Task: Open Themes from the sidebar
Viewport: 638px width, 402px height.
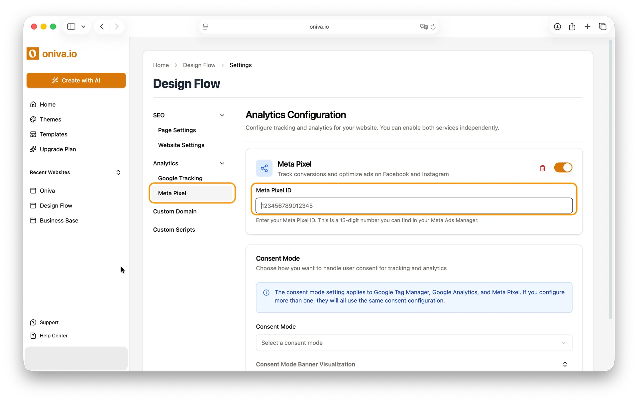Action: coord(50,119)
